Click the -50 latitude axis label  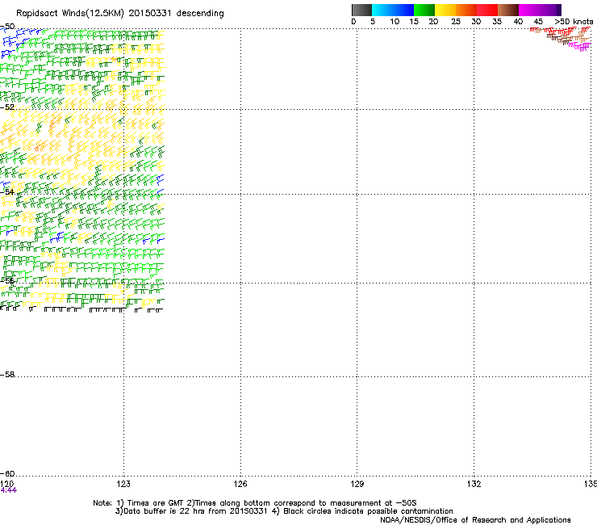pos(7,27)
